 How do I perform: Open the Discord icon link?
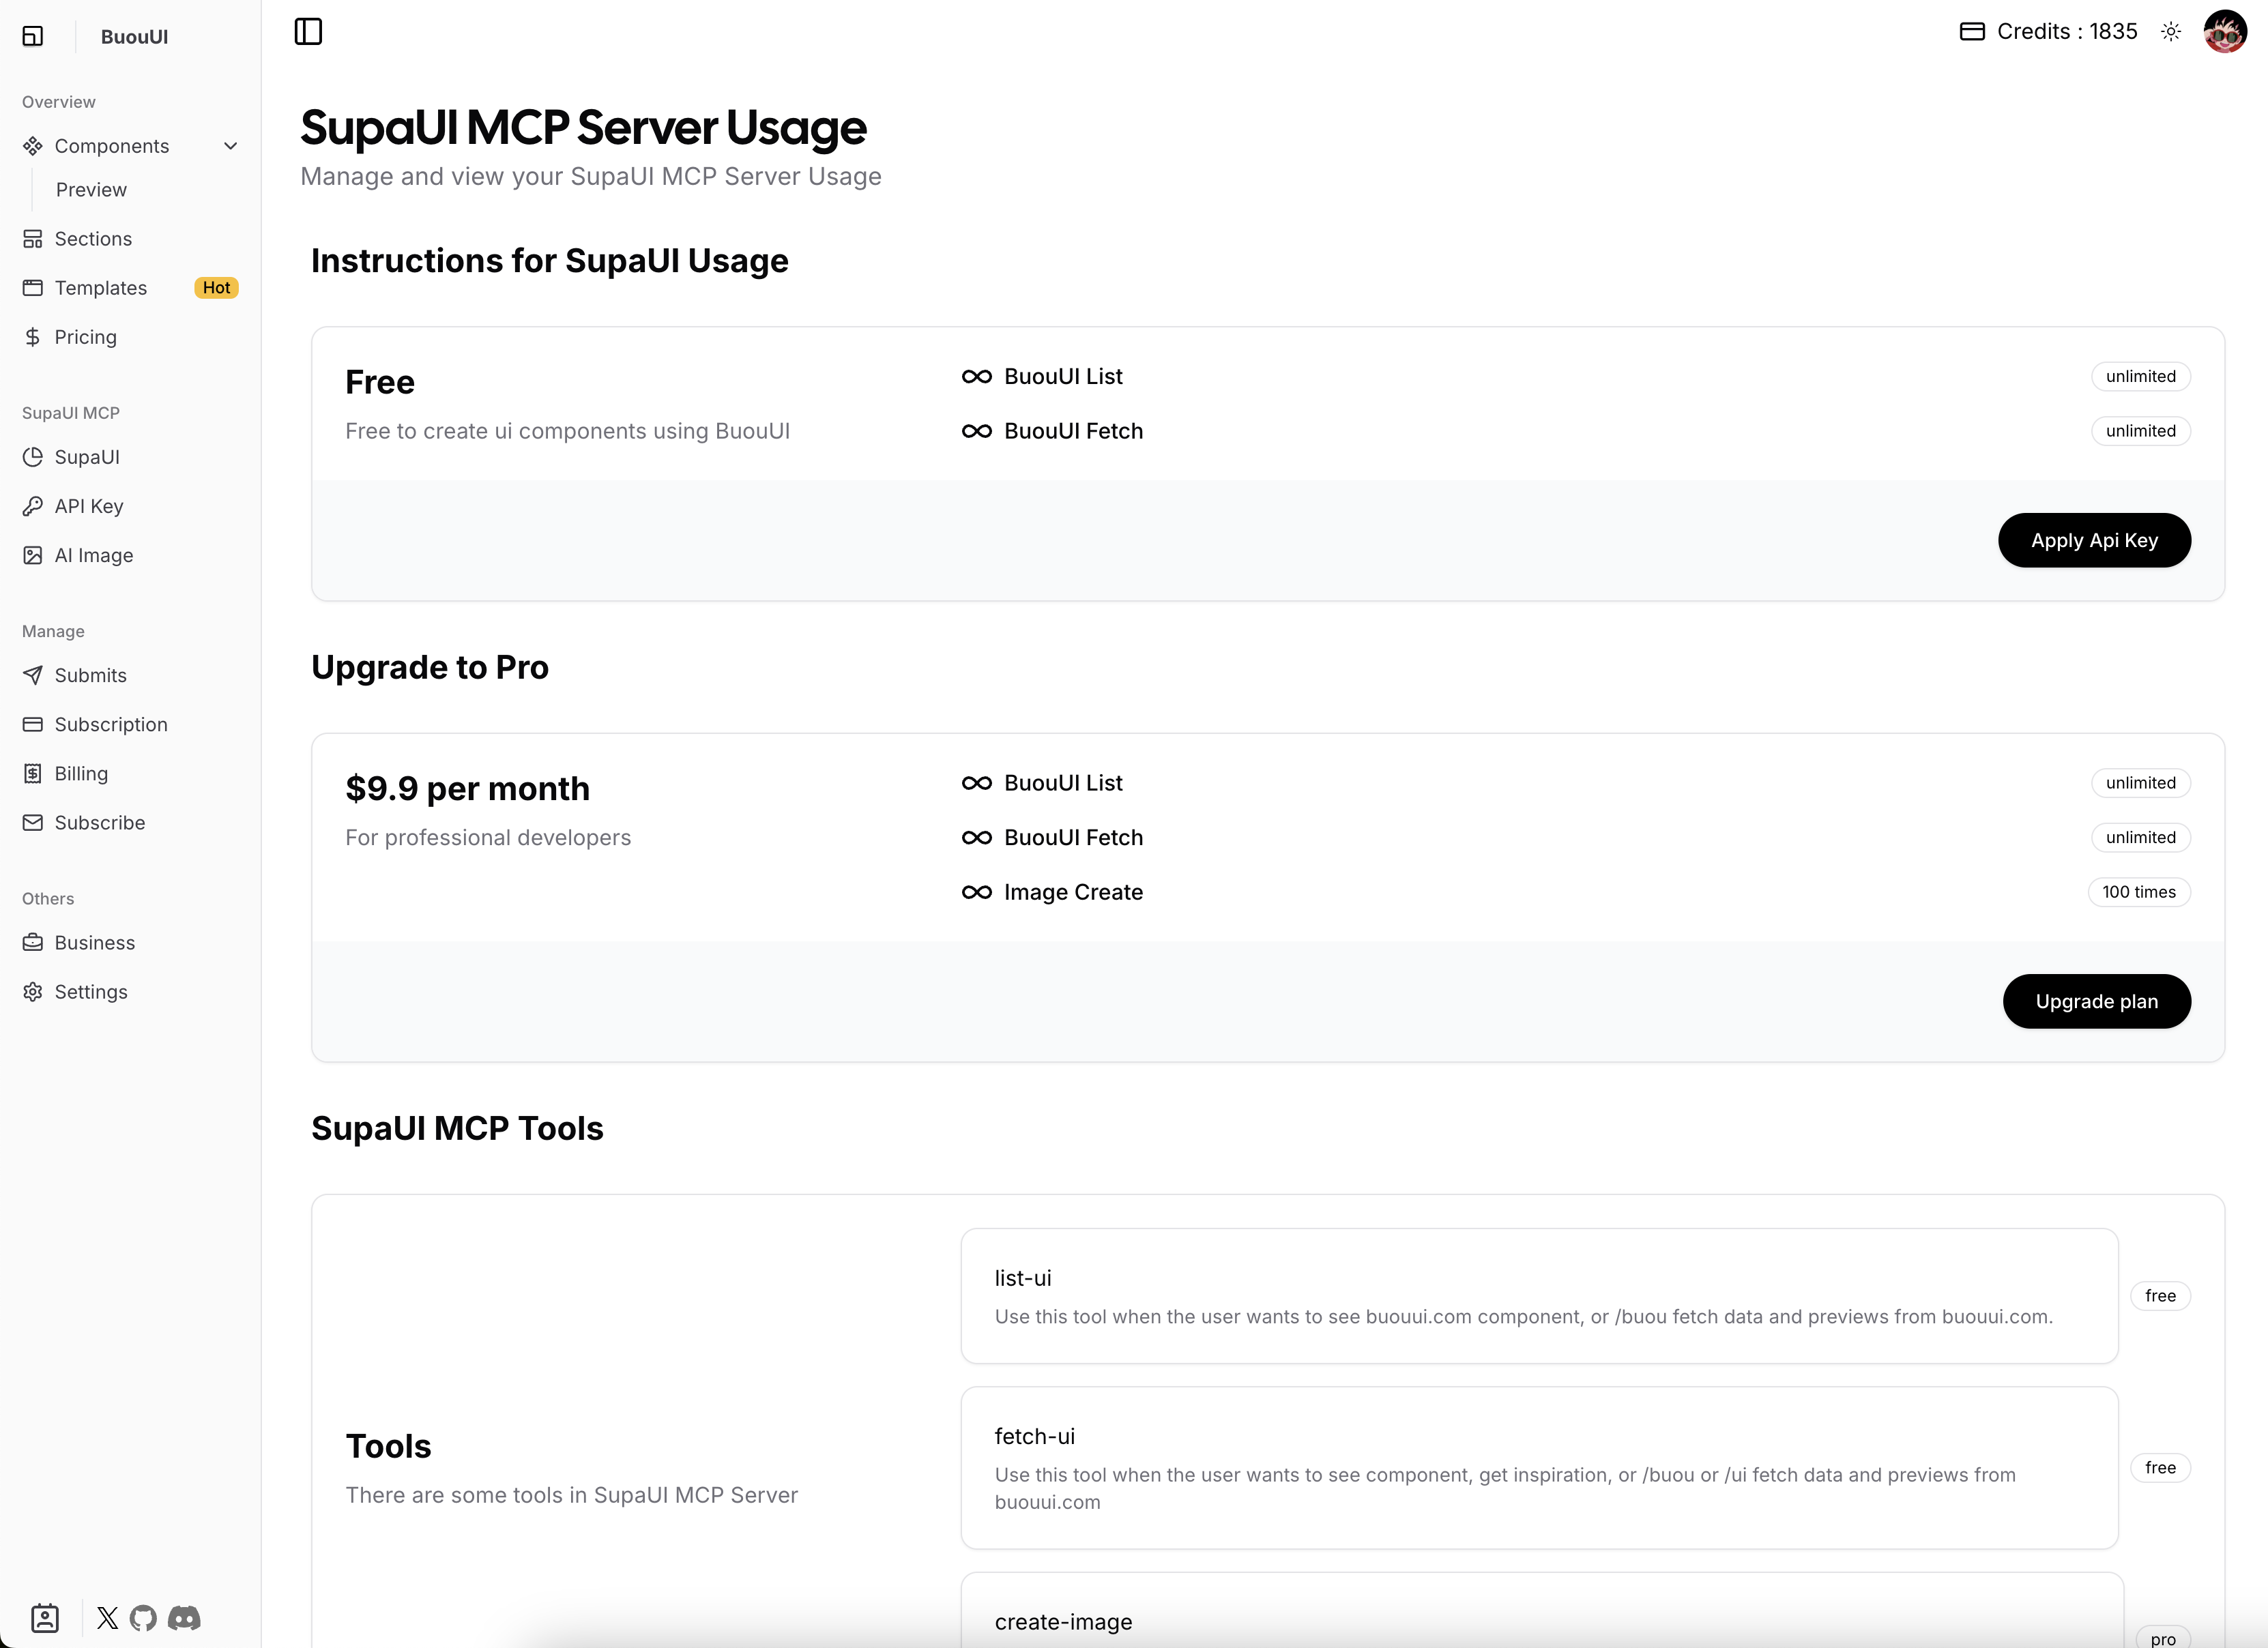[x=184, y=1618]
